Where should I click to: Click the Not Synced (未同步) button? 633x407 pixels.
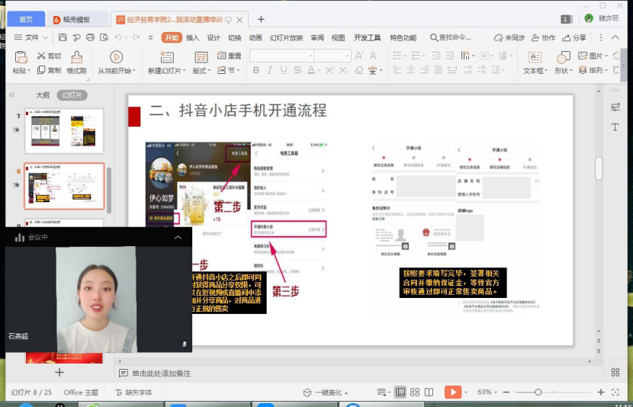(x=509, y=37)
